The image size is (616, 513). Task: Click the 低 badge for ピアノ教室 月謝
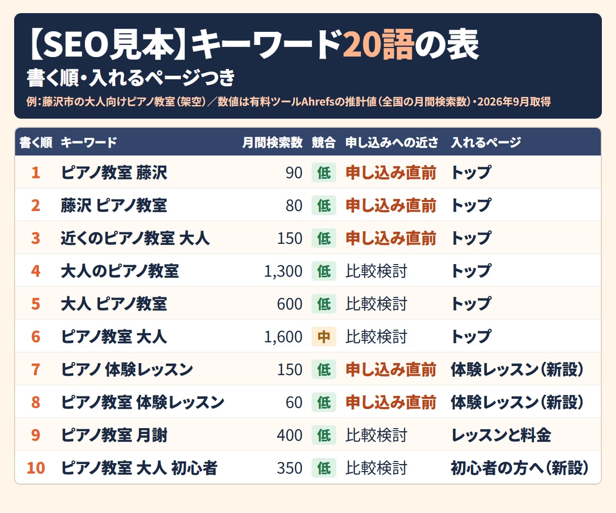pyautogui.click(x=324, y=435)
